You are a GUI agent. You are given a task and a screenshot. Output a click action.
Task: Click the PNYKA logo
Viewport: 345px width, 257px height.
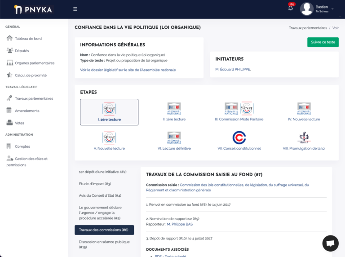(33, 9)
